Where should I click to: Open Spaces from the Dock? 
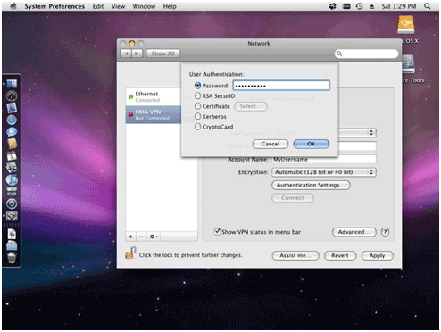12,192
